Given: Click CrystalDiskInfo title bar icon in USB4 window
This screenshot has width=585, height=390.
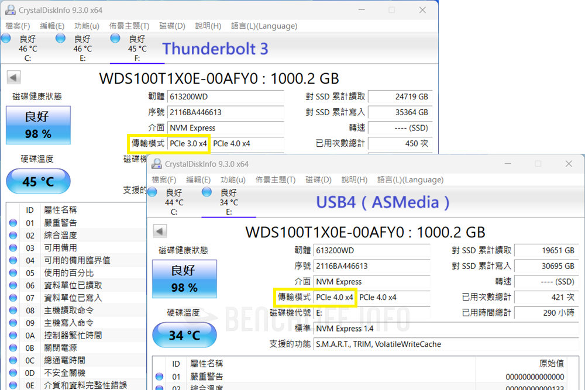Looking at the screenshot, I should pos(156,164).
